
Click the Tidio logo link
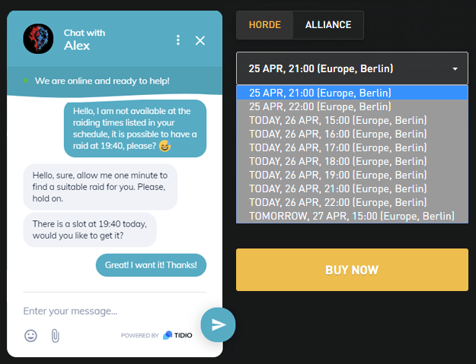[177, 335]
